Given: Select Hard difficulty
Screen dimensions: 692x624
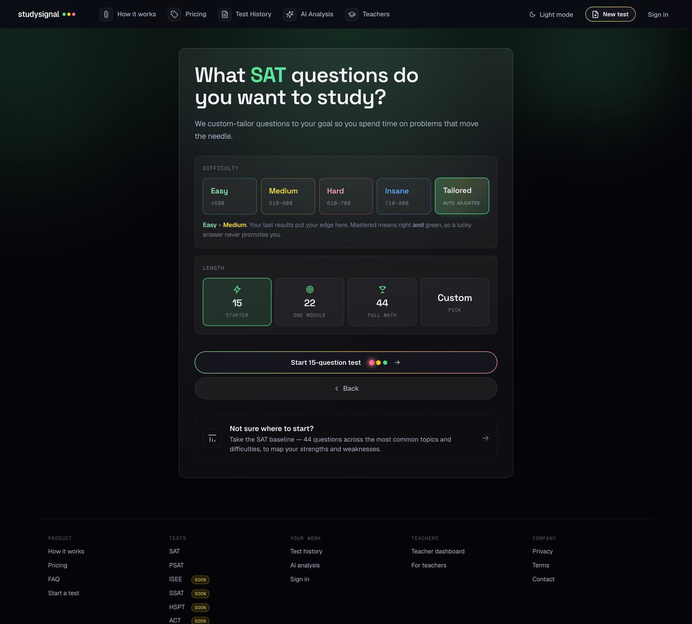Looking at the screenshot, I should click(346, 196).
